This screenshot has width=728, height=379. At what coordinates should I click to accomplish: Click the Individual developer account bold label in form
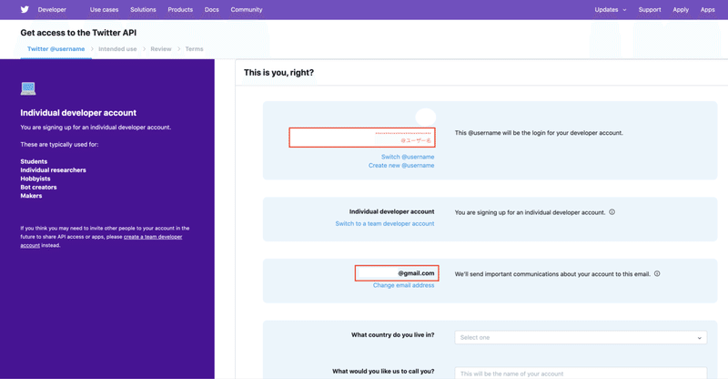point(392,211)
